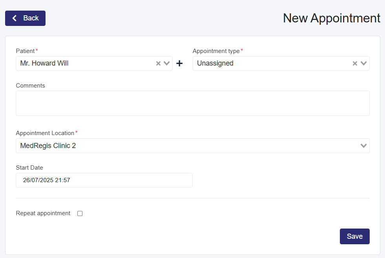
Task: Open the Appointment Location dropdown arrow
Action: coord(364,146)
